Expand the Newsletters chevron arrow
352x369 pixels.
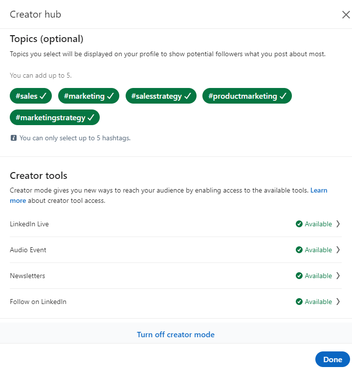pyautogui.click(x=338, y=276)
